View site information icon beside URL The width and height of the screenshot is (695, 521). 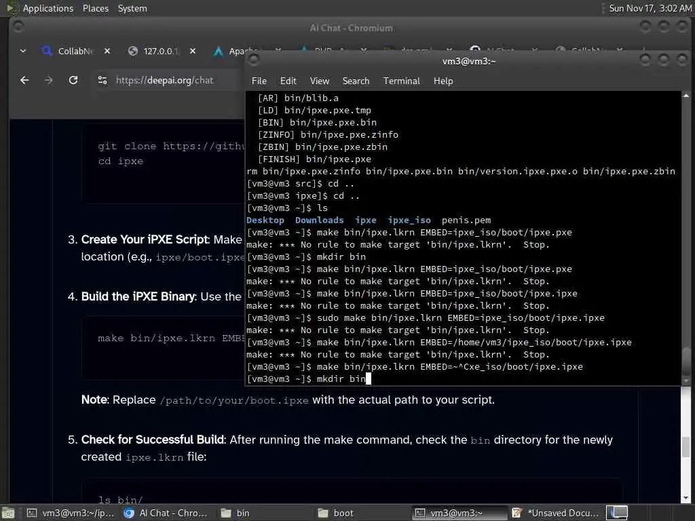tap(102, 80)
